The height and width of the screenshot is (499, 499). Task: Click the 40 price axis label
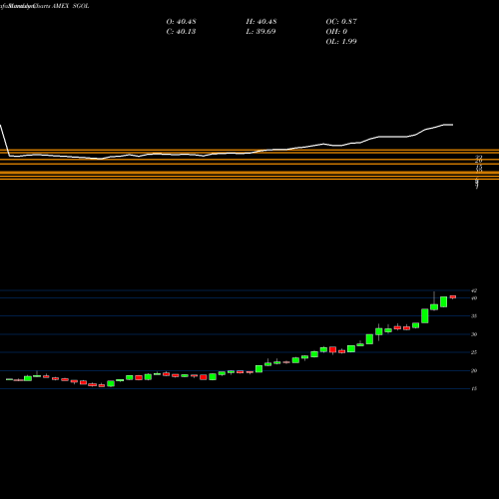[x=474, y=298]
